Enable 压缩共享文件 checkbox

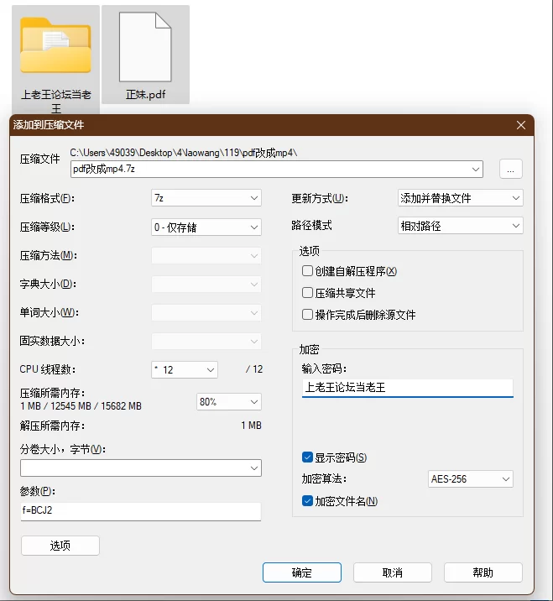point(307,293)
